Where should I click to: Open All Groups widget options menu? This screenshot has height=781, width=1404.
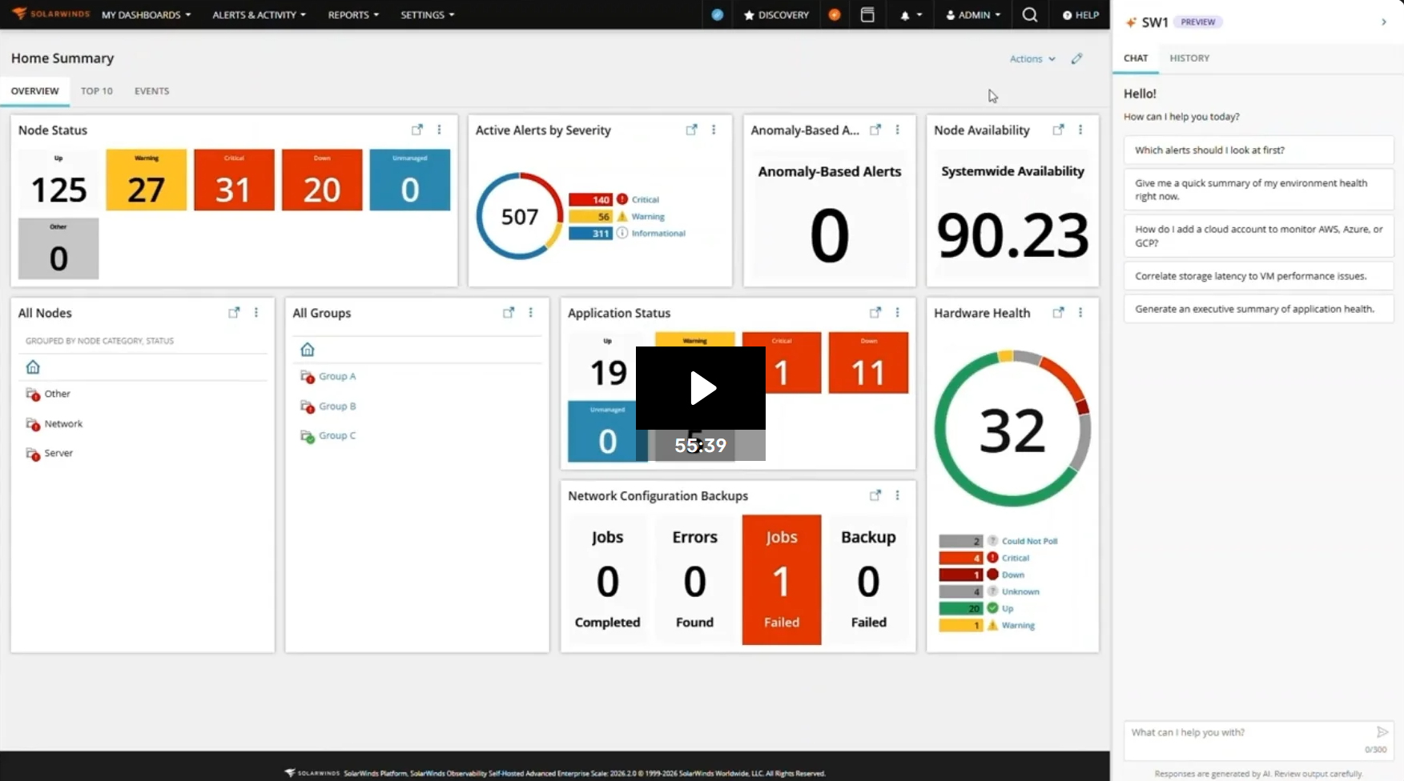tap(531, 313)
